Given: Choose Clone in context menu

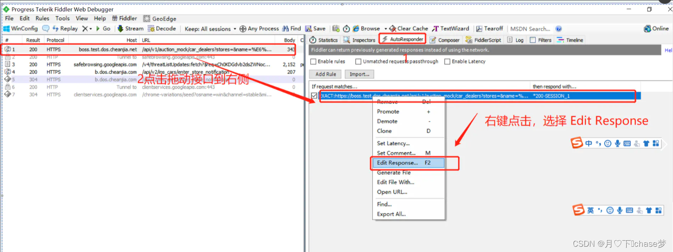Looking at the screenshot, I should tap(408, 131).
